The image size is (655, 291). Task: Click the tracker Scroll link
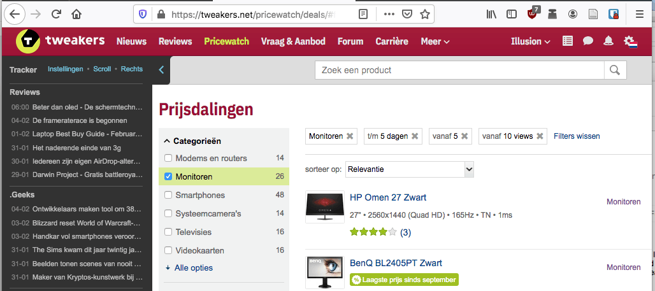pos(102,69)
